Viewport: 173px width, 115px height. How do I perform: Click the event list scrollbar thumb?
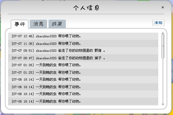coord(163,46)
